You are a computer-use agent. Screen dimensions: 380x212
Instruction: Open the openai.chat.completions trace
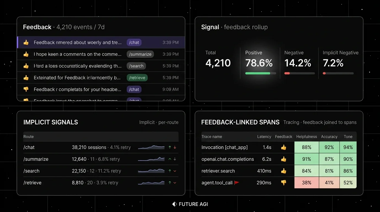tap(228, 159)
